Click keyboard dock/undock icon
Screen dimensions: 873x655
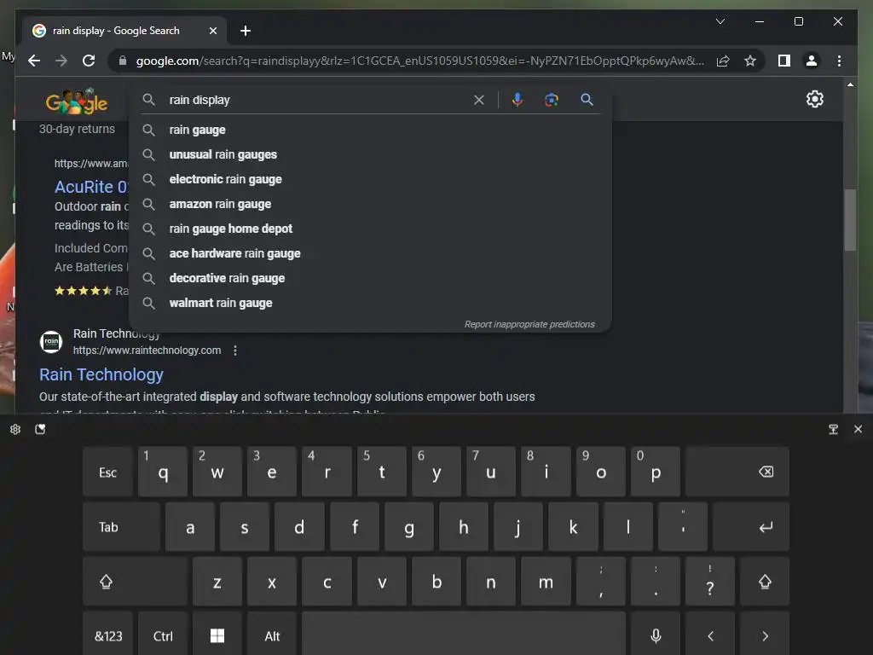[x=833, y=429]
